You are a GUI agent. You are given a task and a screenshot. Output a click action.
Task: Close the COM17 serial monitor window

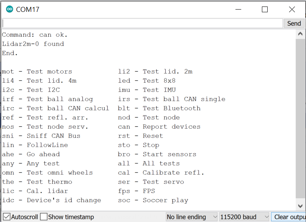click(x=292, y=10)
